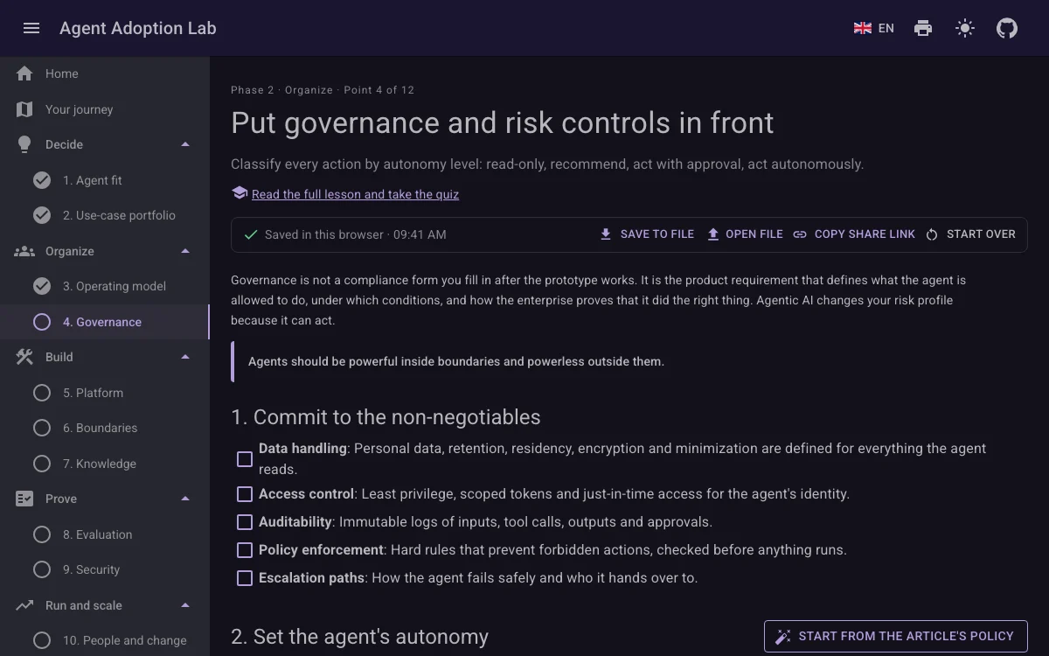Click the Build tools icon
Screen dimensions: 1049x656
point(24,357)
